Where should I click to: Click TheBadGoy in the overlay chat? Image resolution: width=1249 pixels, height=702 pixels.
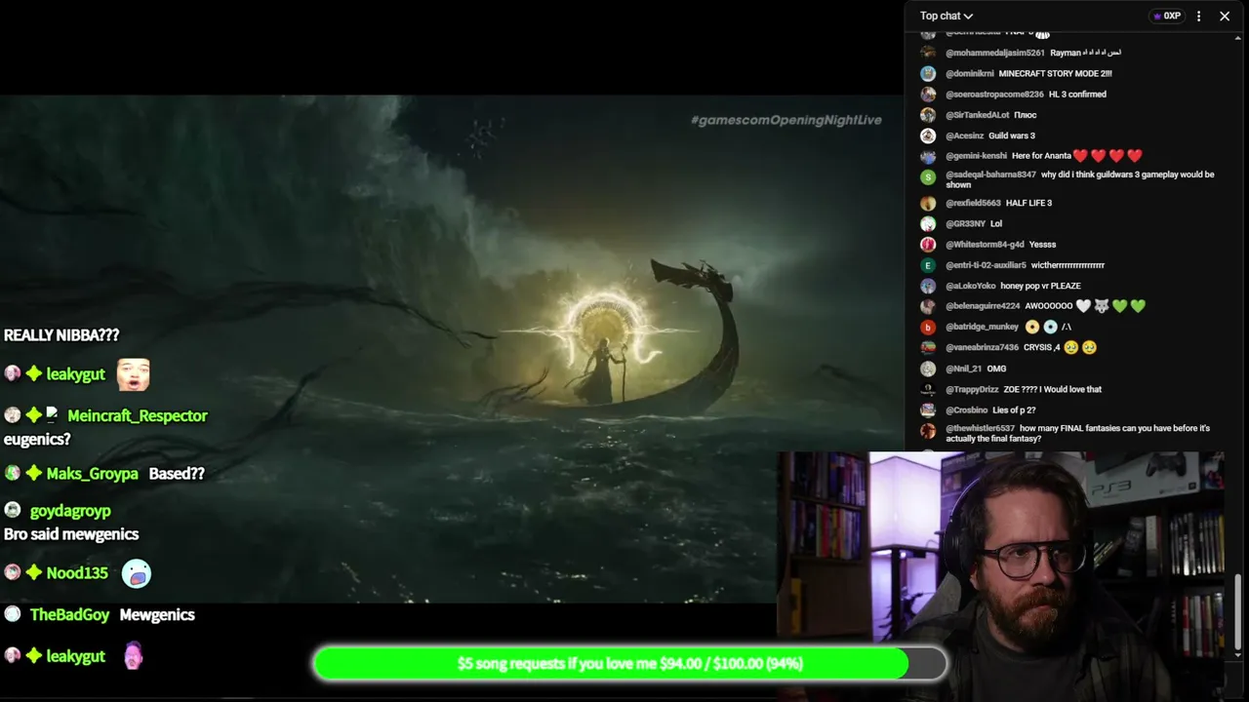[69, 615]
